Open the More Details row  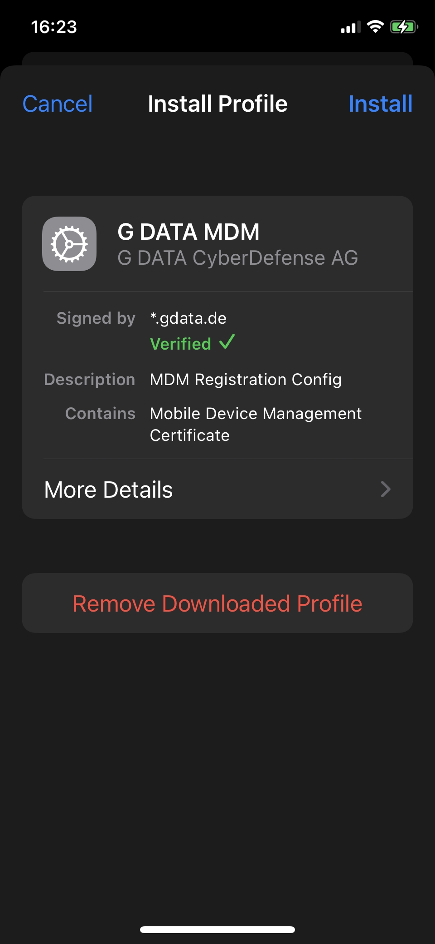pyautogui.click(x=217, y=489)
